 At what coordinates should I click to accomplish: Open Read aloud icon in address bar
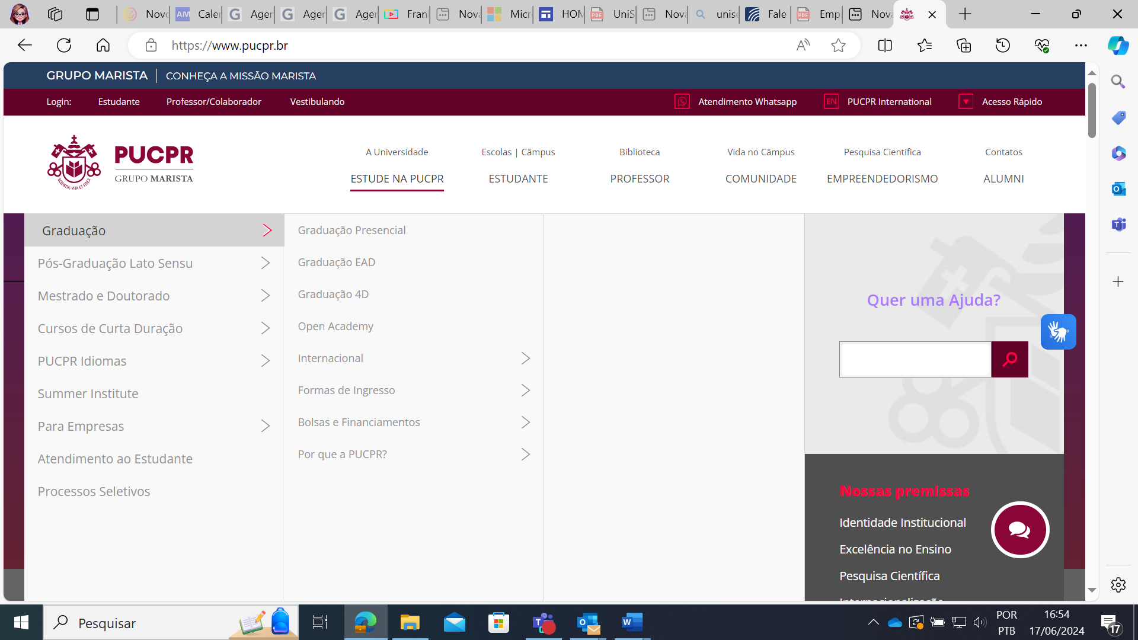(x=803, y=46)
